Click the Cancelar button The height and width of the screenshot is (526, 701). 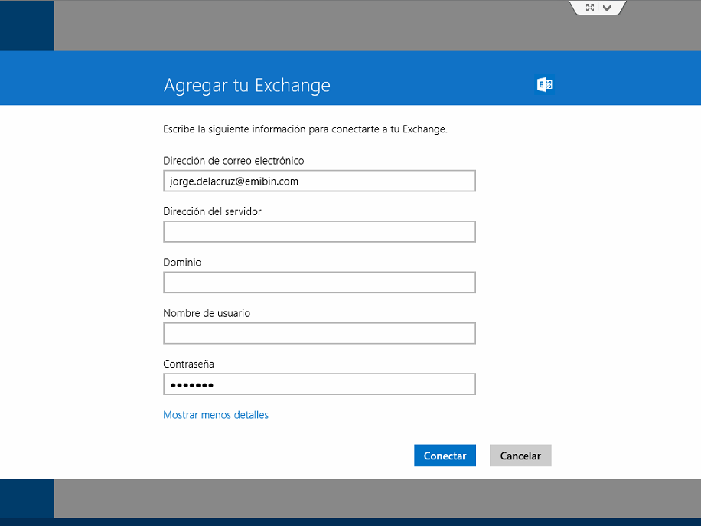coord(520,456)
